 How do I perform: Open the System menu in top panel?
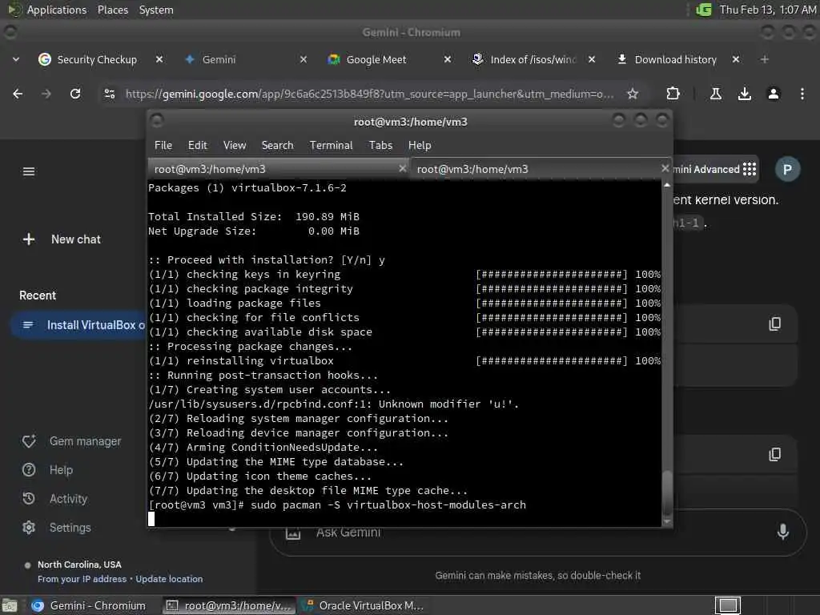click(156, 10)
